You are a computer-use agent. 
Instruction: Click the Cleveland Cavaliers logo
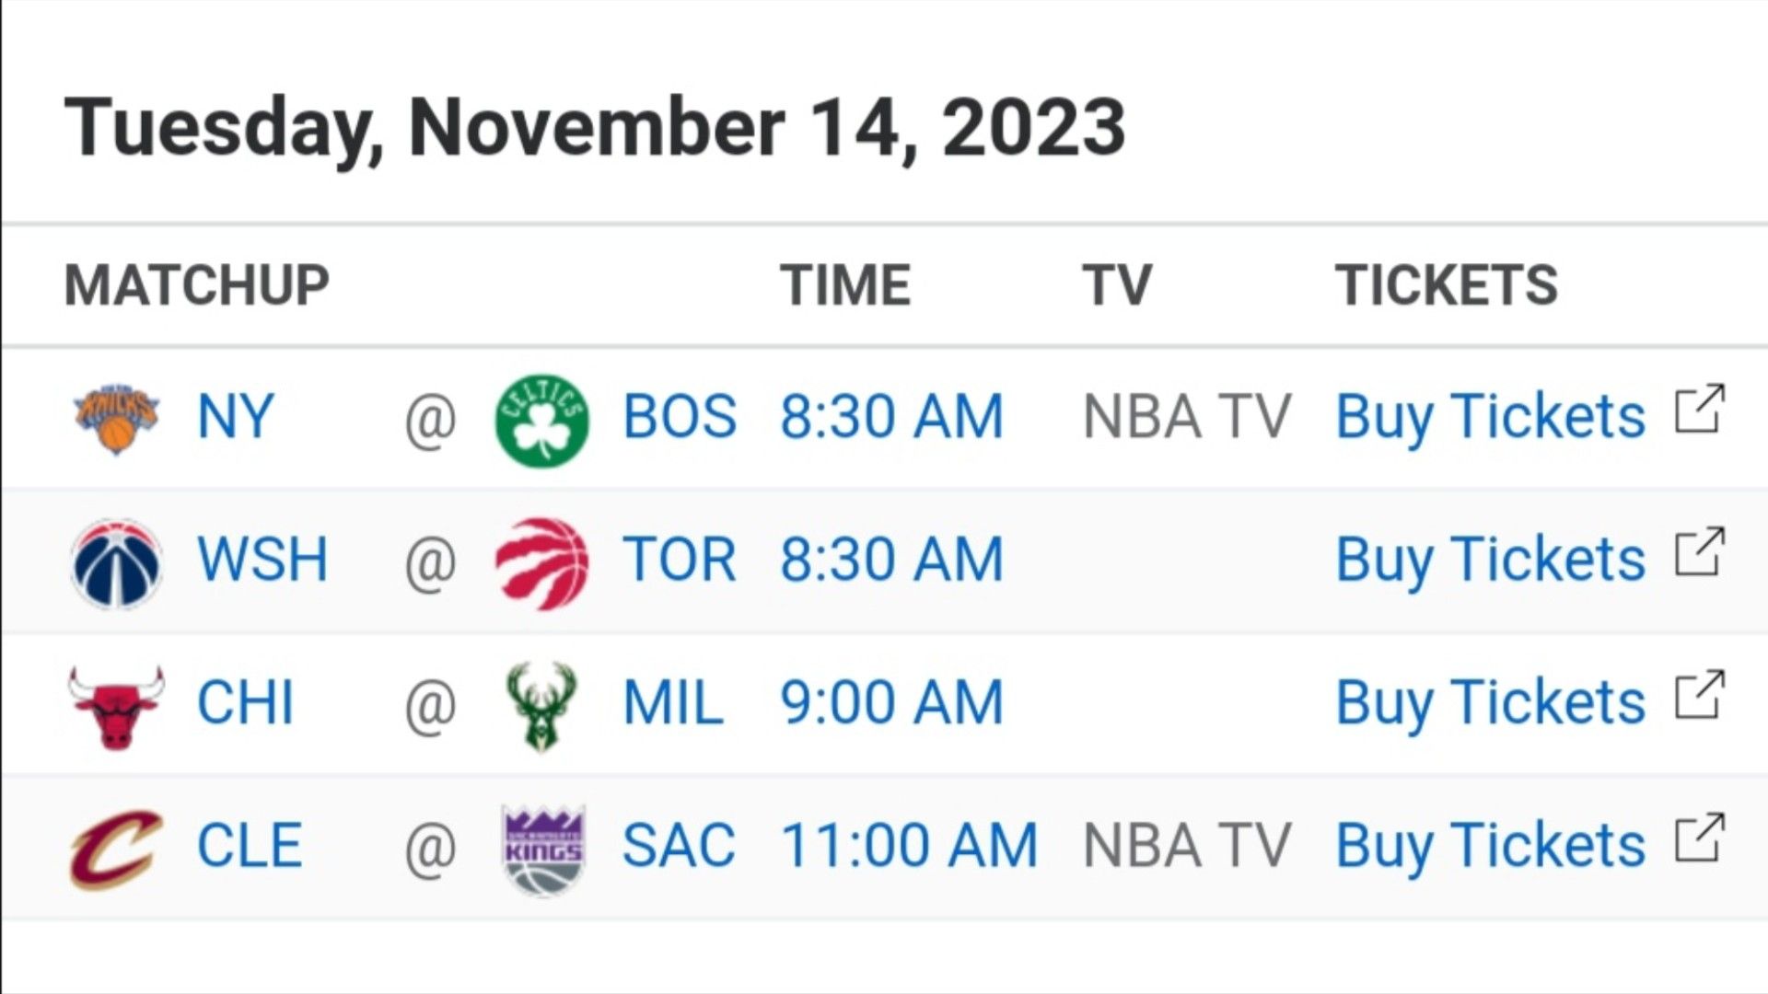[x=116, y=848]
